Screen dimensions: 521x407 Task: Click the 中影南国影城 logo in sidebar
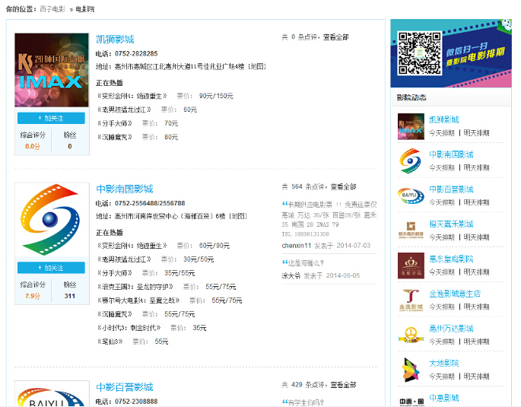click(x=411, y=161)
